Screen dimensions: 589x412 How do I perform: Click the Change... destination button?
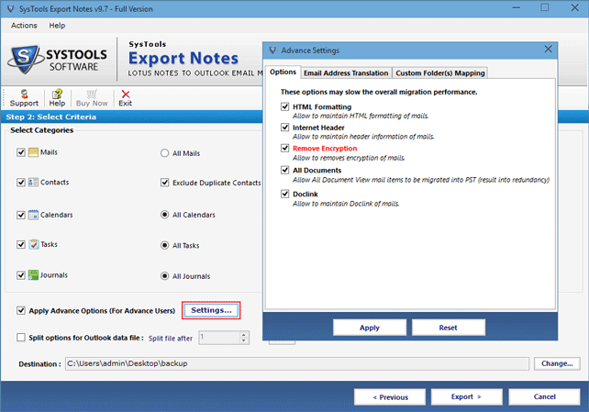click(557, 363)
